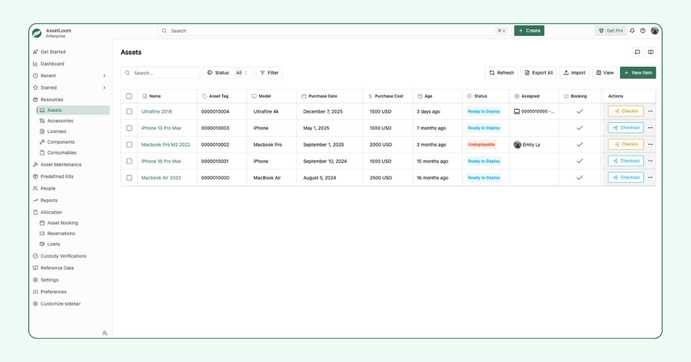Image resolution: width=691 pixels, height=362 pixels.
Task: Open Loans under Allocation
Action: point(54,244)
